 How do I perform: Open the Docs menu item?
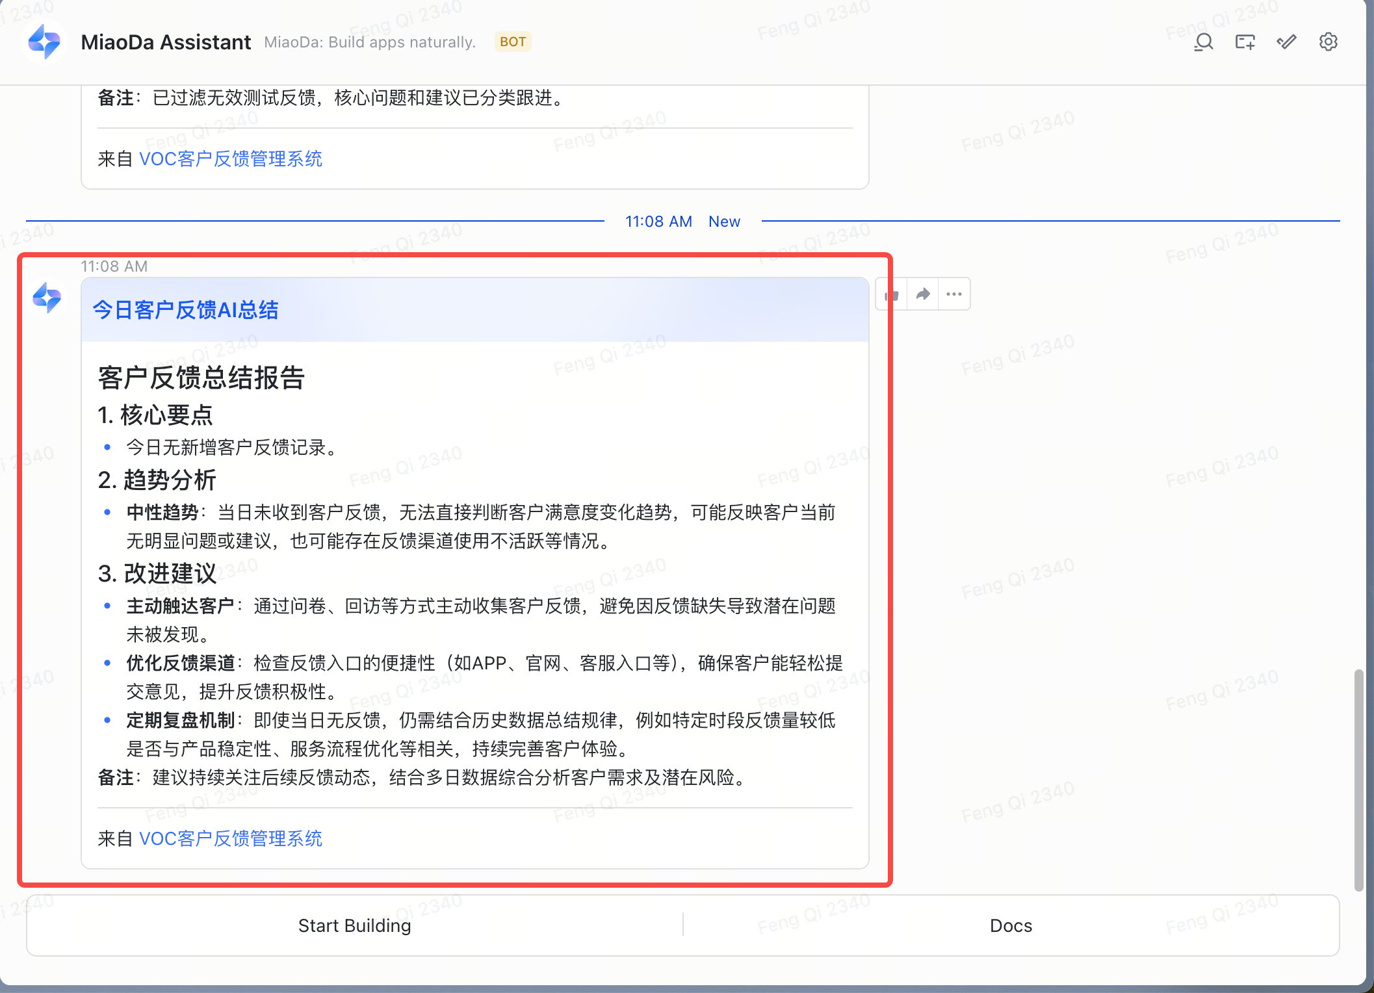[1011, 925]
